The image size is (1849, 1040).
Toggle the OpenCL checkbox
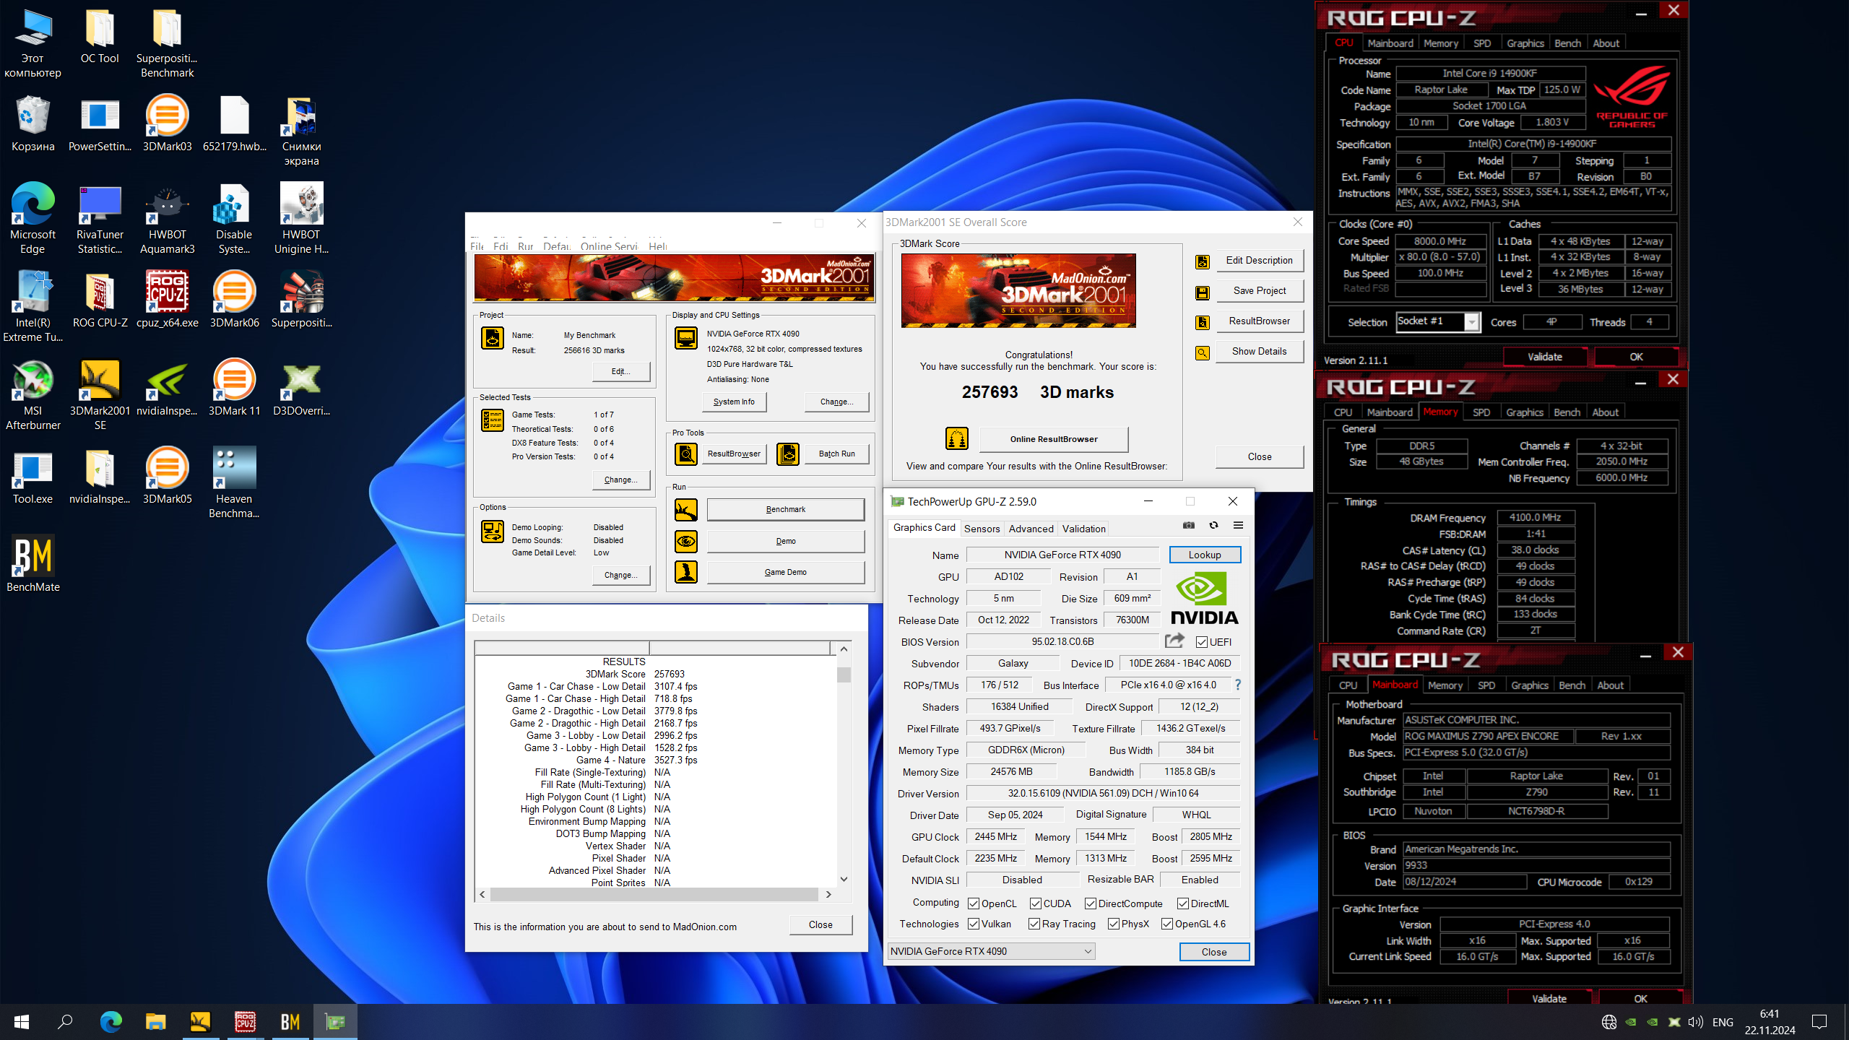(x=974, y=903)
